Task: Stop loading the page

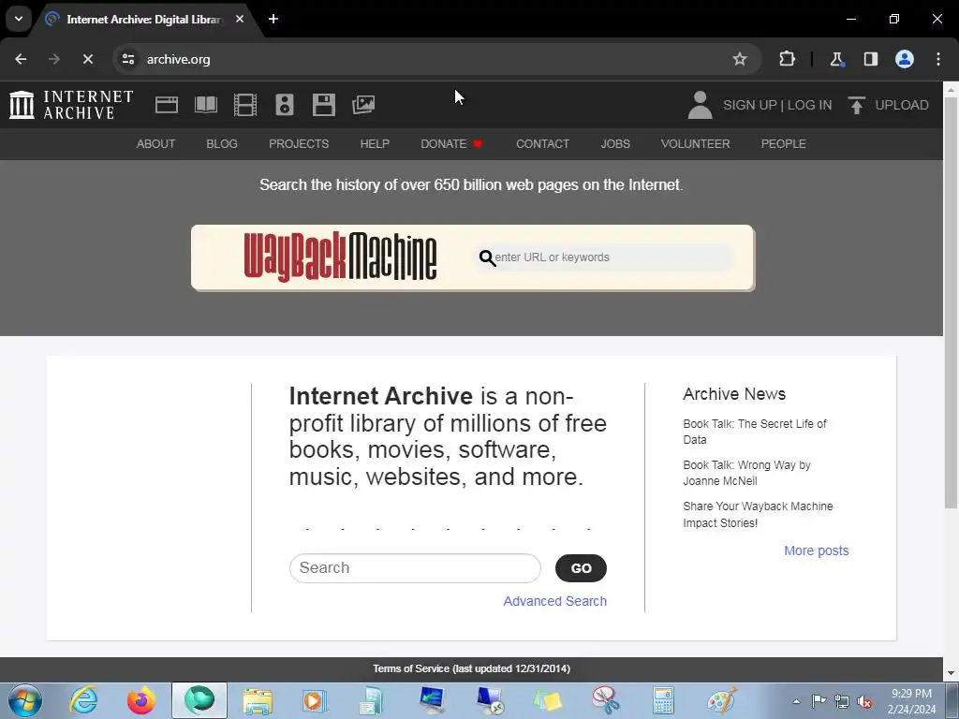Action: pos(87,59)
